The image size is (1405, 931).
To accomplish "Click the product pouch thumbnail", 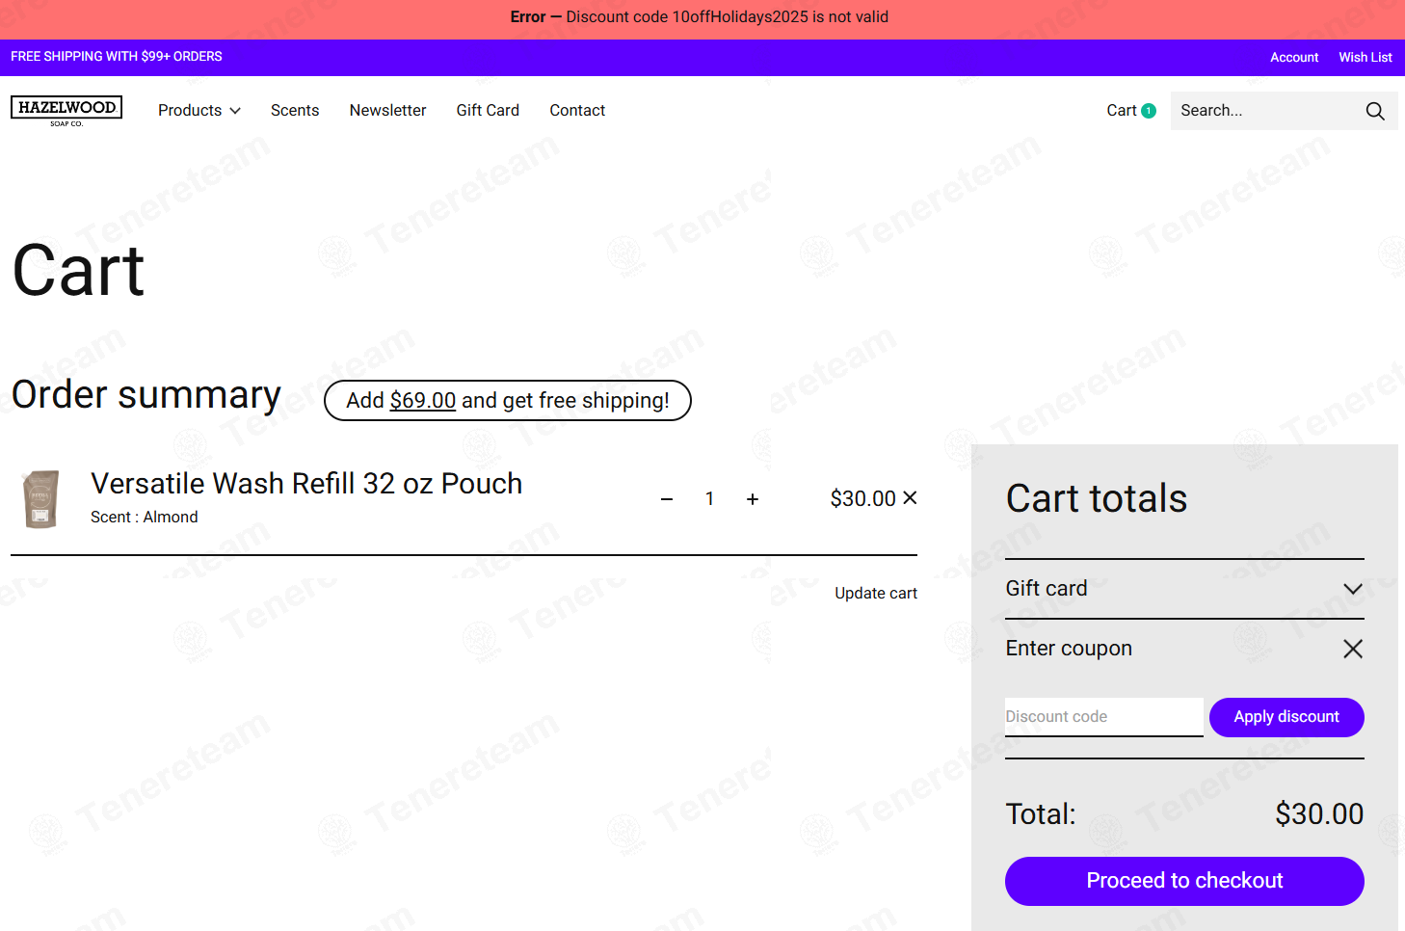I will (x=40, y=499).
